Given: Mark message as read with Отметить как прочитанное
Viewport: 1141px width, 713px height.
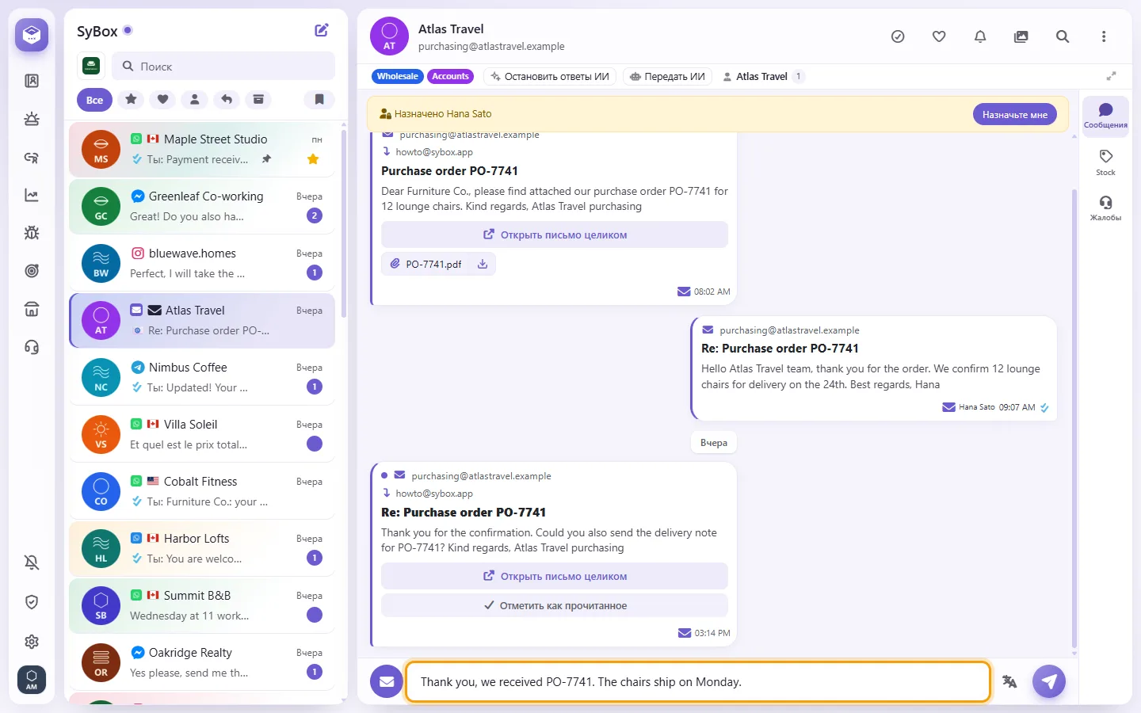Looking at the screenshot, I should (x=555, y=605).
